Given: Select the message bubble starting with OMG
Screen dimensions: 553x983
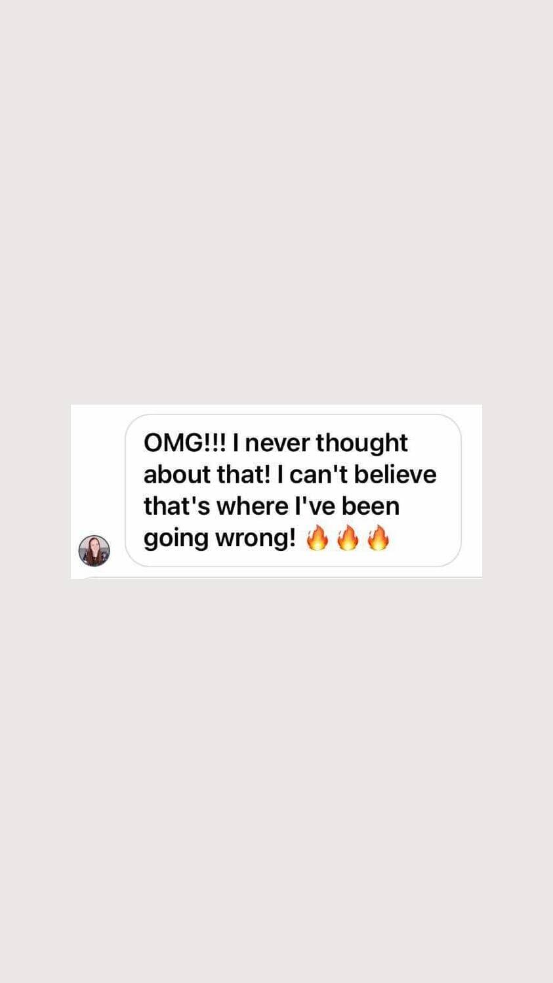Looking at the screenshot, I should [293, 491].
